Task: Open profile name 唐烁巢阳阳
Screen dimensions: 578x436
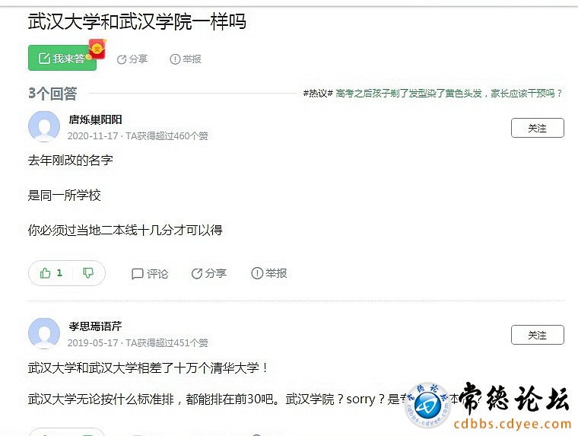Action: click(x=95, y=119)
